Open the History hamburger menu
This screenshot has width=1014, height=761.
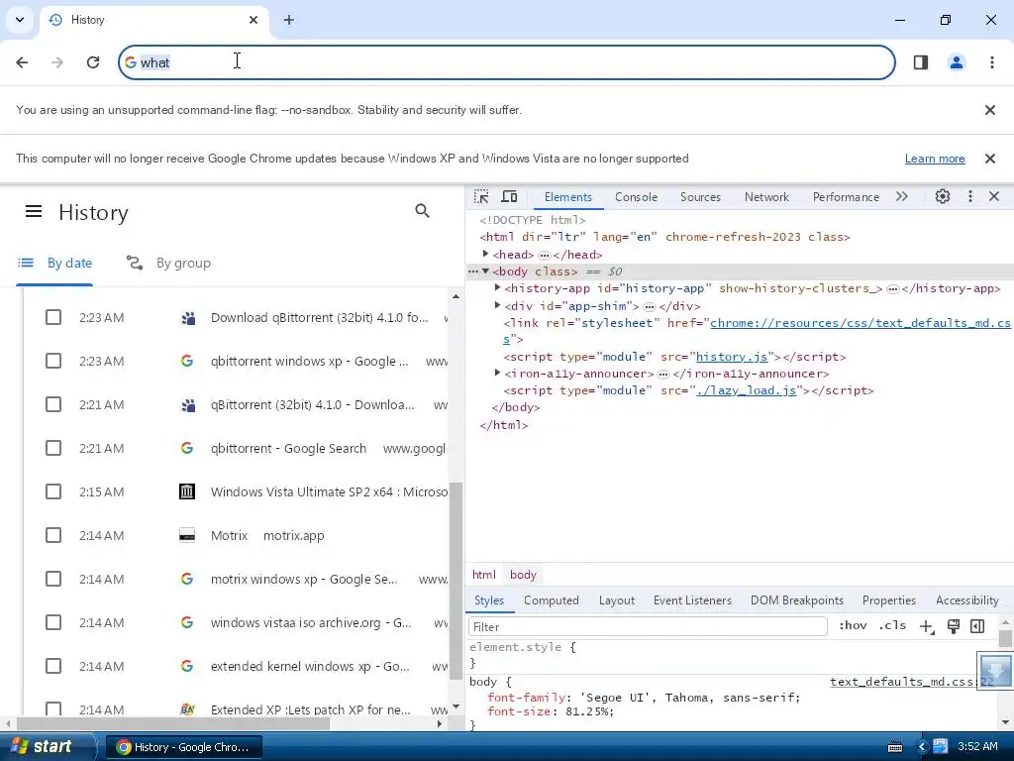pyautogui.click(x=34, y=212)
